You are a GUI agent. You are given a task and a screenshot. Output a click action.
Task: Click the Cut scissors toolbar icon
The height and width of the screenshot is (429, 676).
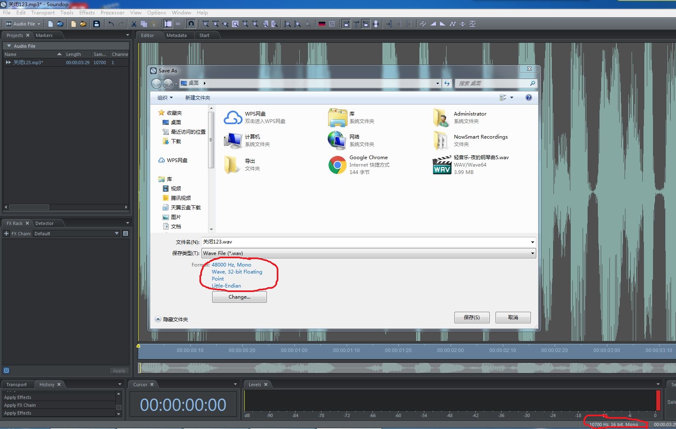pyautogui.click(x=134, y=24)
